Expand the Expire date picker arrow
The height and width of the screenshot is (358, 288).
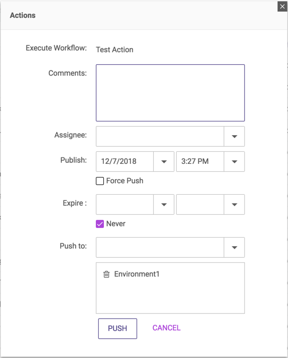pos(164,204)
